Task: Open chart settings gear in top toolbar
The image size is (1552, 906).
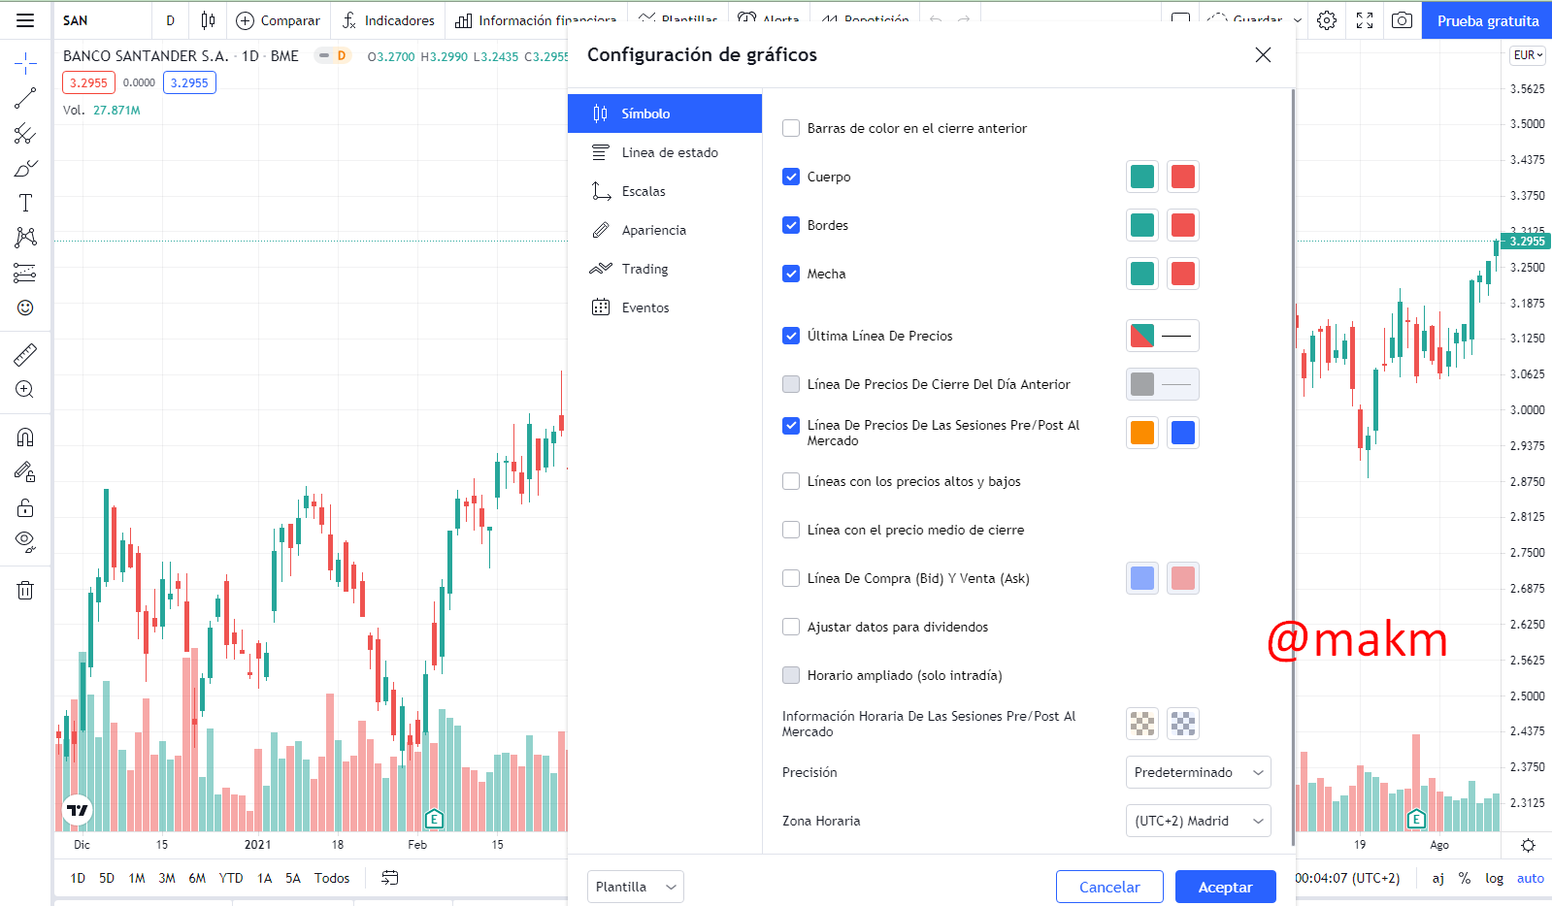Action: coord(1327,20)
